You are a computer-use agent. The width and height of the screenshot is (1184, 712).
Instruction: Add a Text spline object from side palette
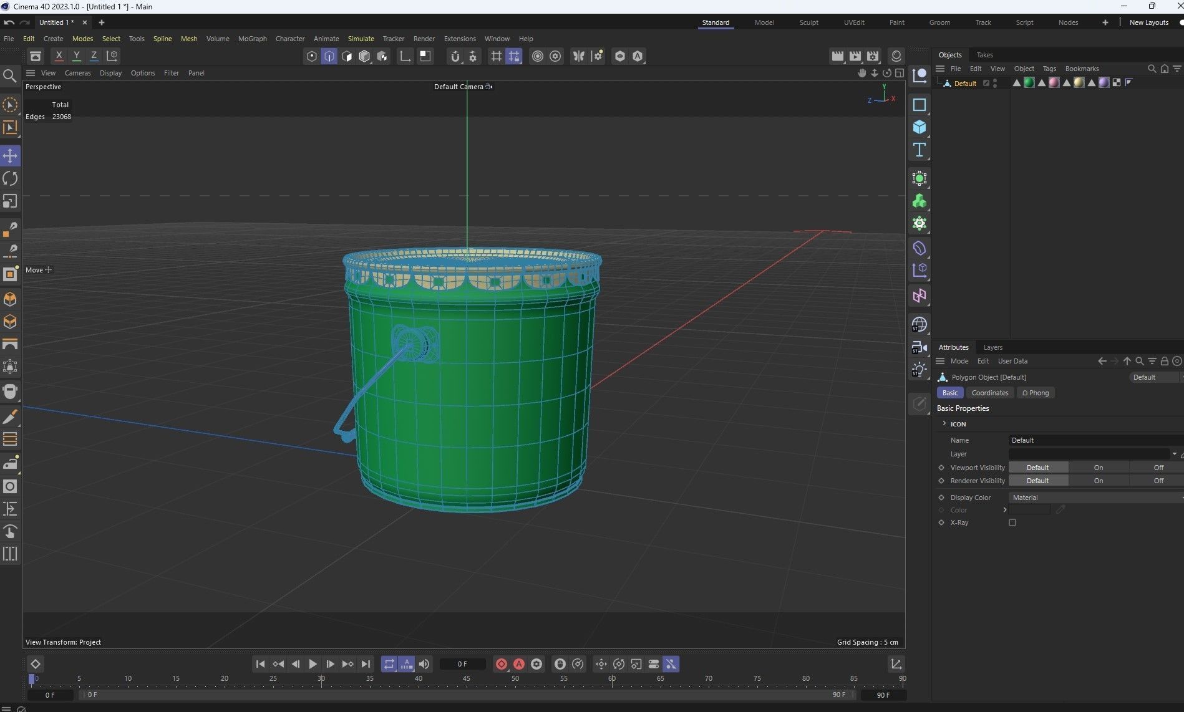point(920,150)
